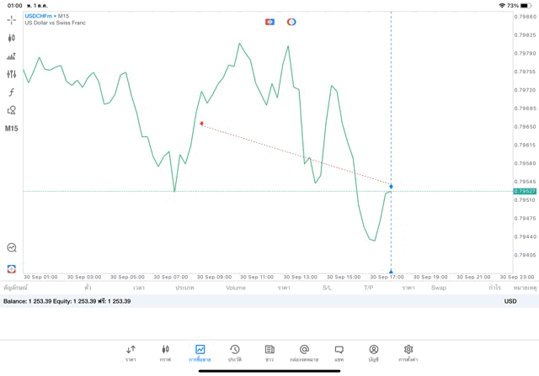Open the ข่าว news tab
The width and height of the screenshot is (539, 376).
(269, 353)
